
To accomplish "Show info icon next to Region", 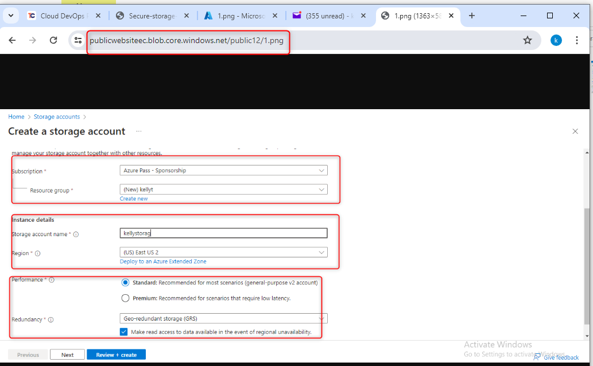I will 37,253.
